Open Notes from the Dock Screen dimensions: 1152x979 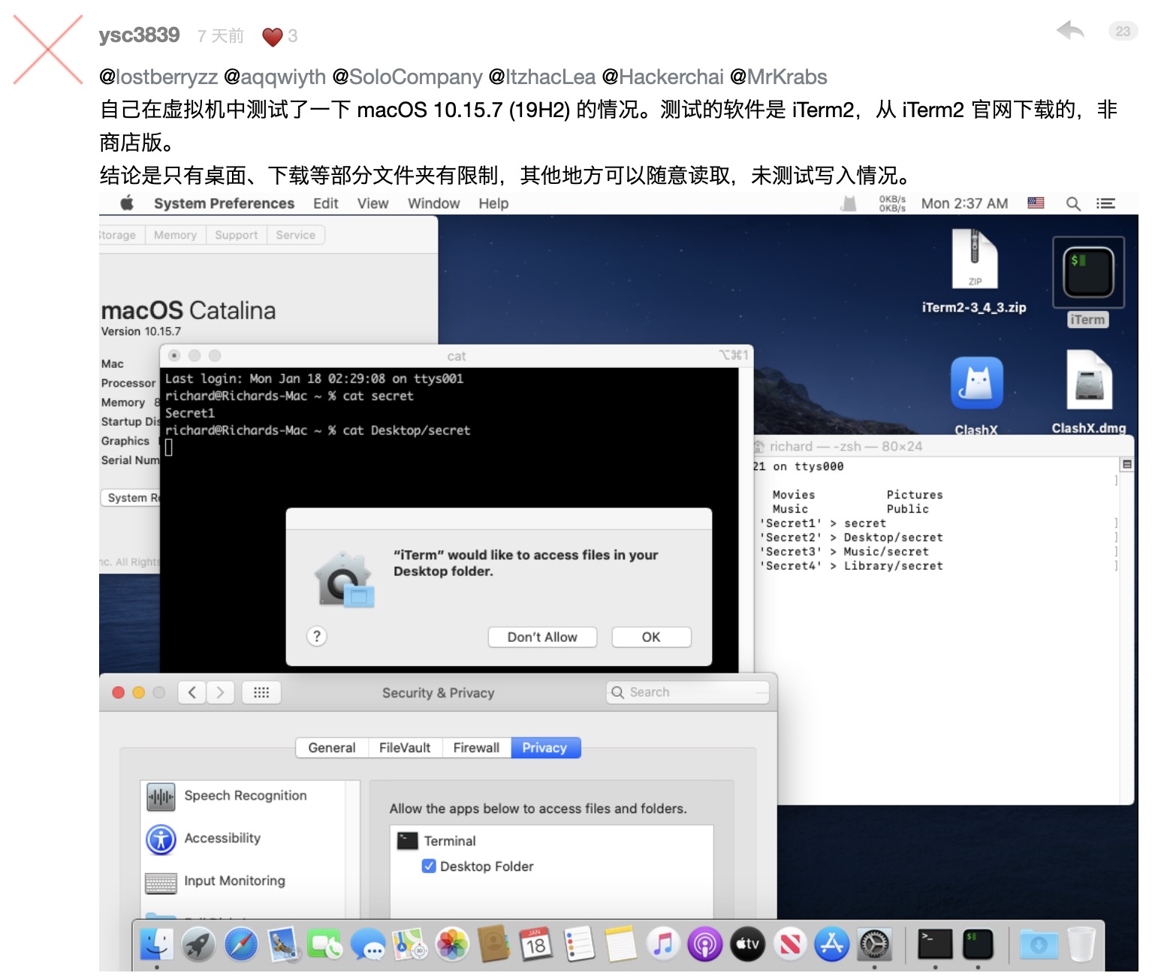620,944
